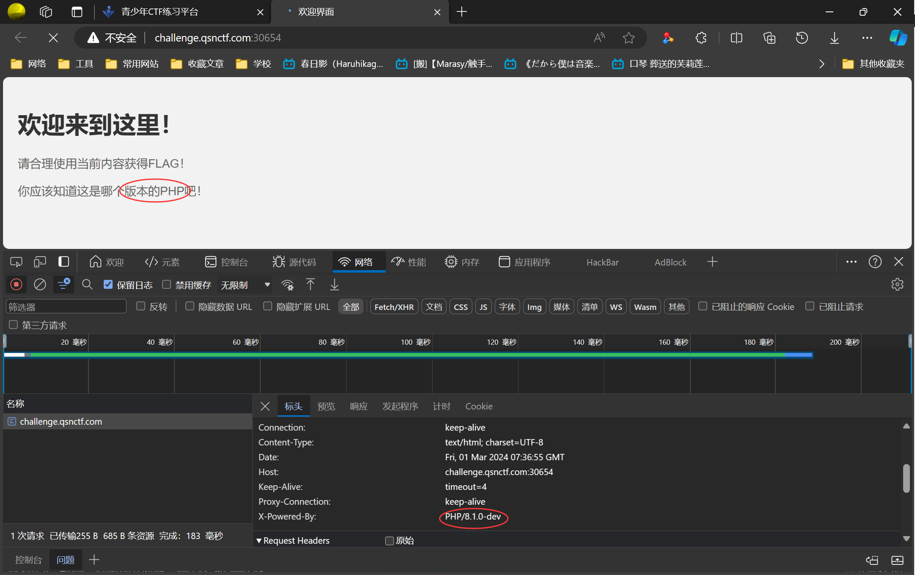Image resolution: width=915 pixels, height=575 pixels.
Task: Switch to the 控制台 DevTools tab
Action: [226, 262]
